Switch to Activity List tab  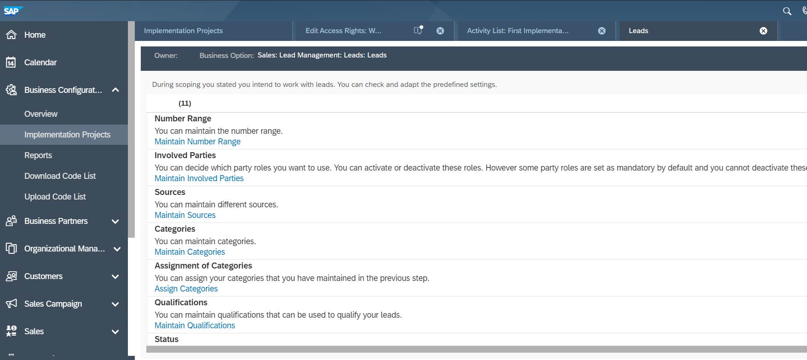[518, 30]
